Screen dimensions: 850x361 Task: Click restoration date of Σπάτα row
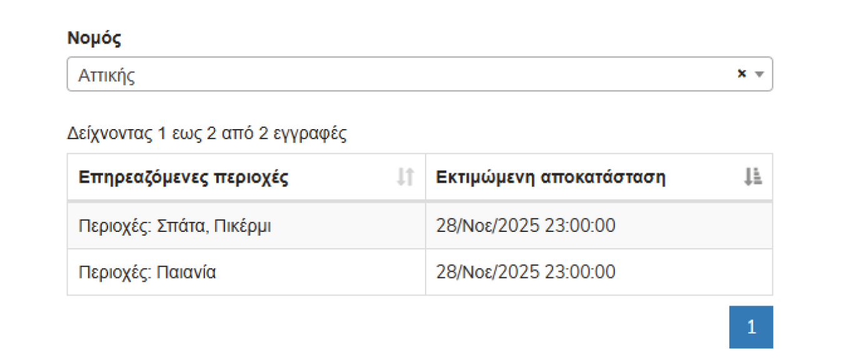[526, 226]
